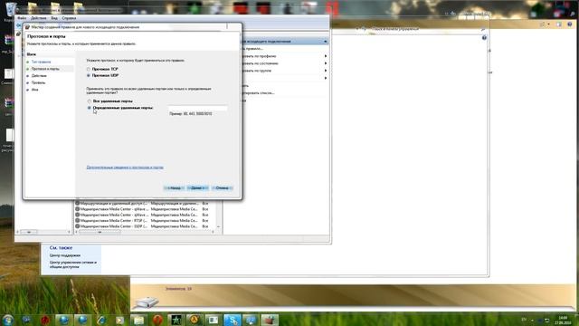Open the 'Вид' menu in the firewall console
Viewport: 579px width, 326px height.
tap(54, 18)
